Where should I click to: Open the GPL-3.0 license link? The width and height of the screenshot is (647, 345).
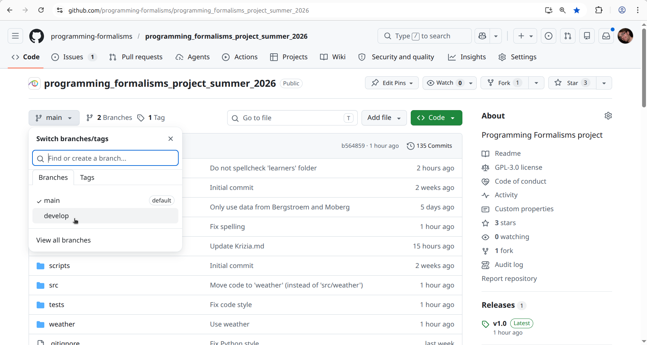click(x=519, y=167)
